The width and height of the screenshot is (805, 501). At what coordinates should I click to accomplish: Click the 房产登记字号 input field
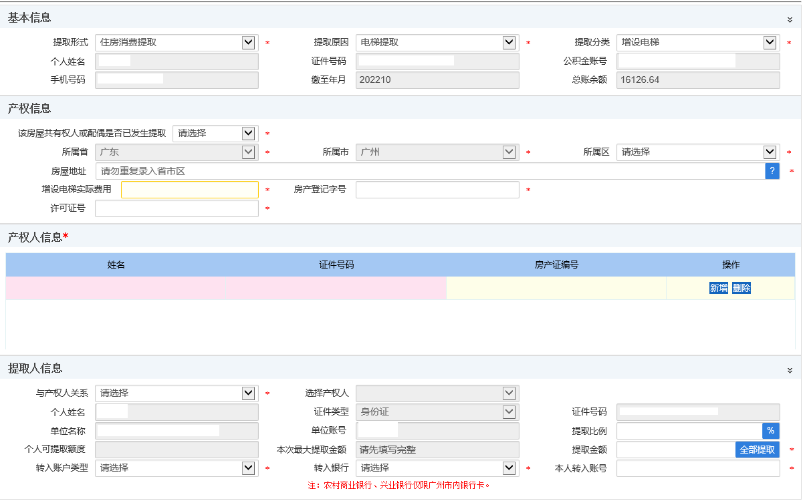tap(437, 190)
